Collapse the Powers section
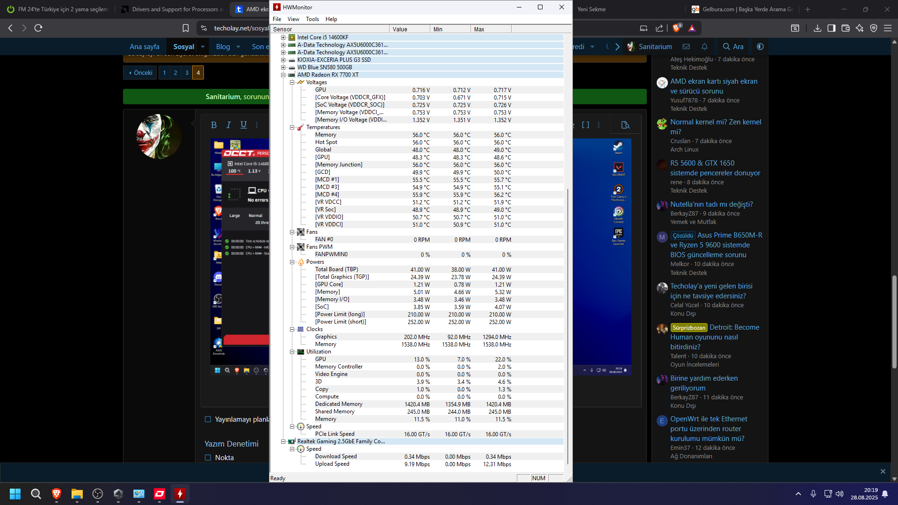This screenshot has width=898, height=505. [292, 262]
